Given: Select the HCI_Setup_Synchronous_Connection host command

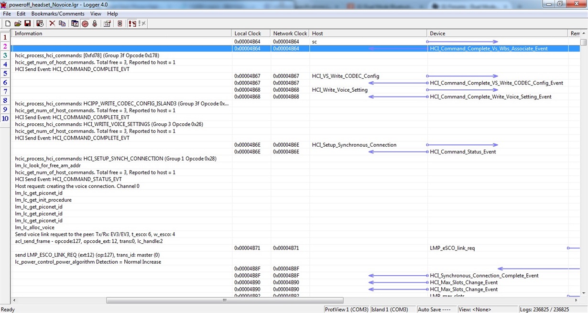Looking at the screenshot, I should [x=354, y=145].
